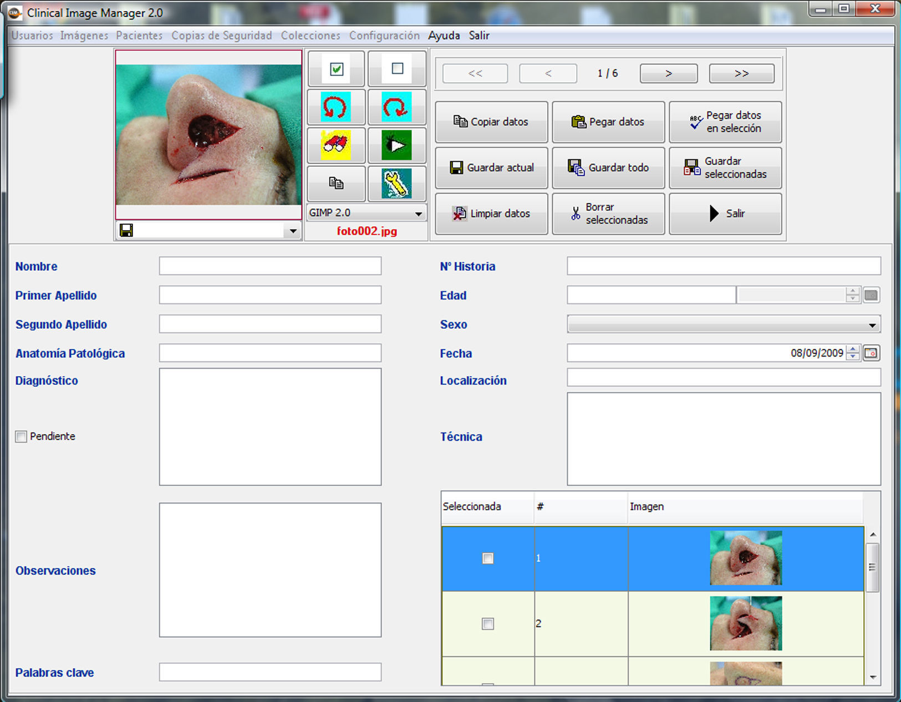901x702 pixels.
Task: Enable the Pendiente checkbox
Action: point(21,437)
